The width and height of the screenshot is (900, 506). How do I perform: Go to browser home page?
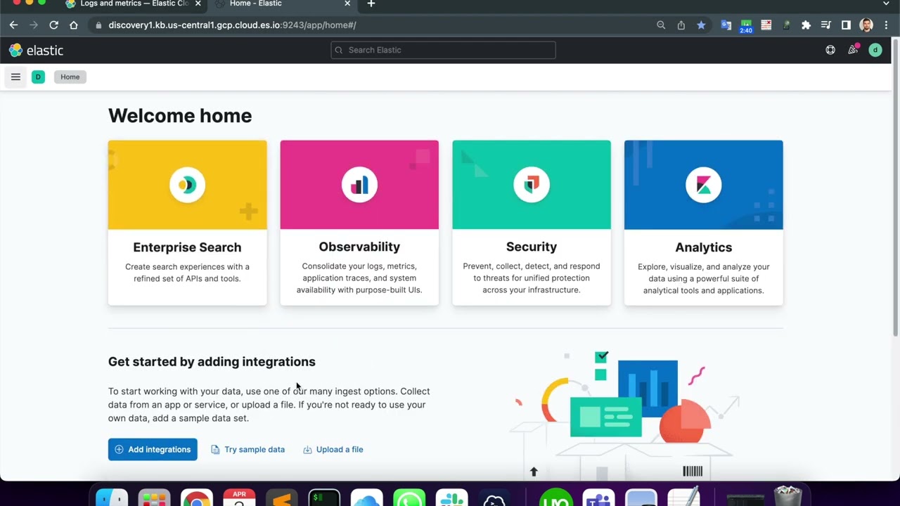point(74,25)
